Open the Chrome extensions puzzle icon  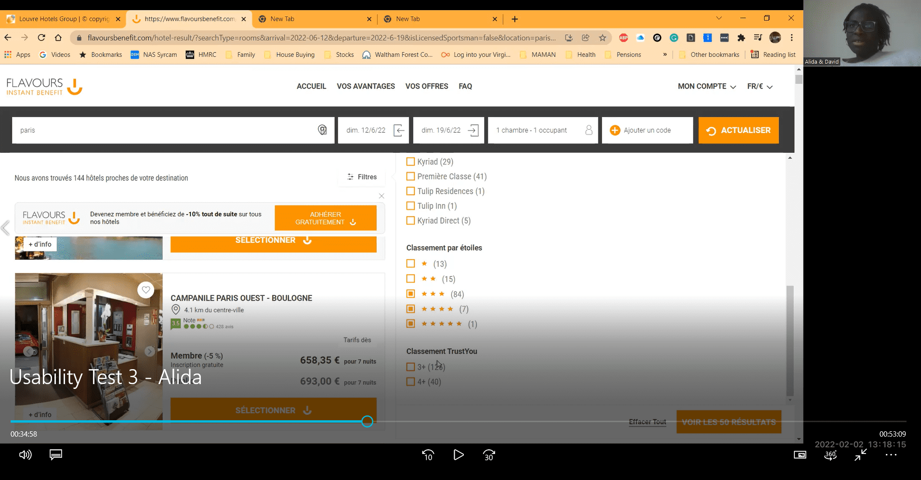click(741, 38)
